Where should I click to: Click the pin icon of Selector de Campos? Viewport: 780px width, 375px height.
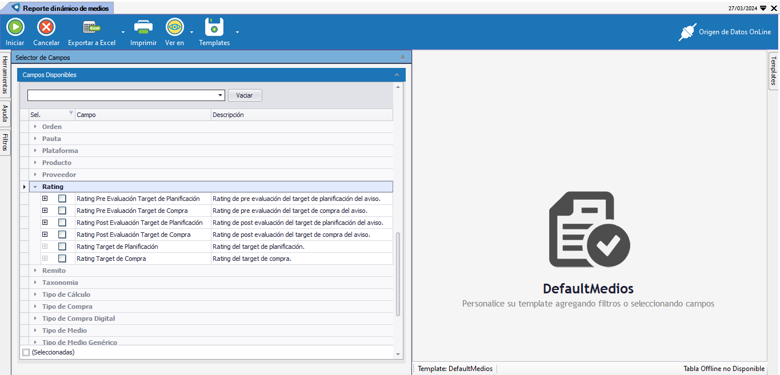tap(402, 58)
